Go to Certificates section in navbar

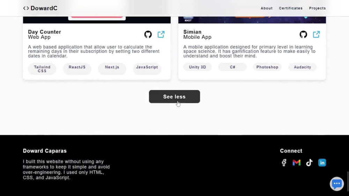pyautogui.click(x=291, y=8)
